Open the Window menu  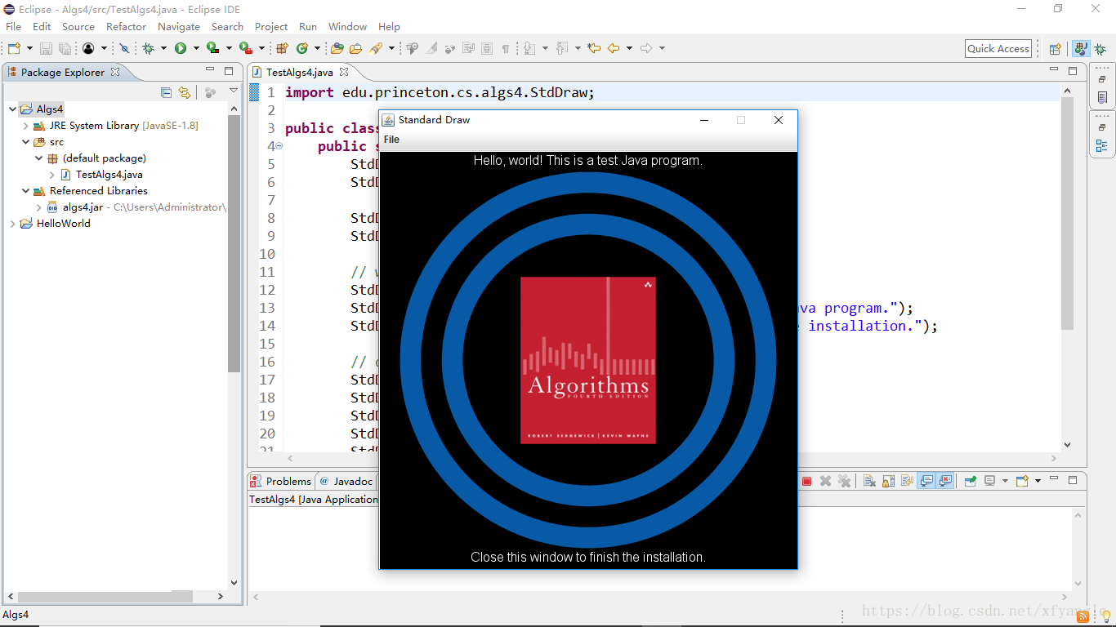348,27
